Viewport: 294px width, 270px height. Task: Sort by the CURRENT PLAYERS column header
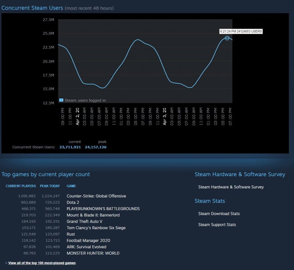20,186
